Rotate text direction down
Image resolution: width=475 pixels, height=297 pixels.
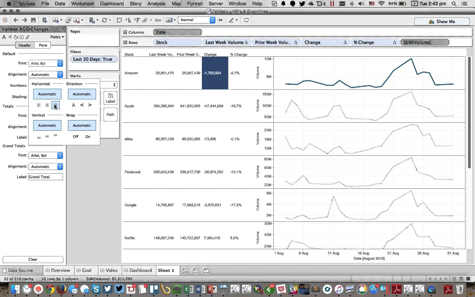click(x=90, y=105)
